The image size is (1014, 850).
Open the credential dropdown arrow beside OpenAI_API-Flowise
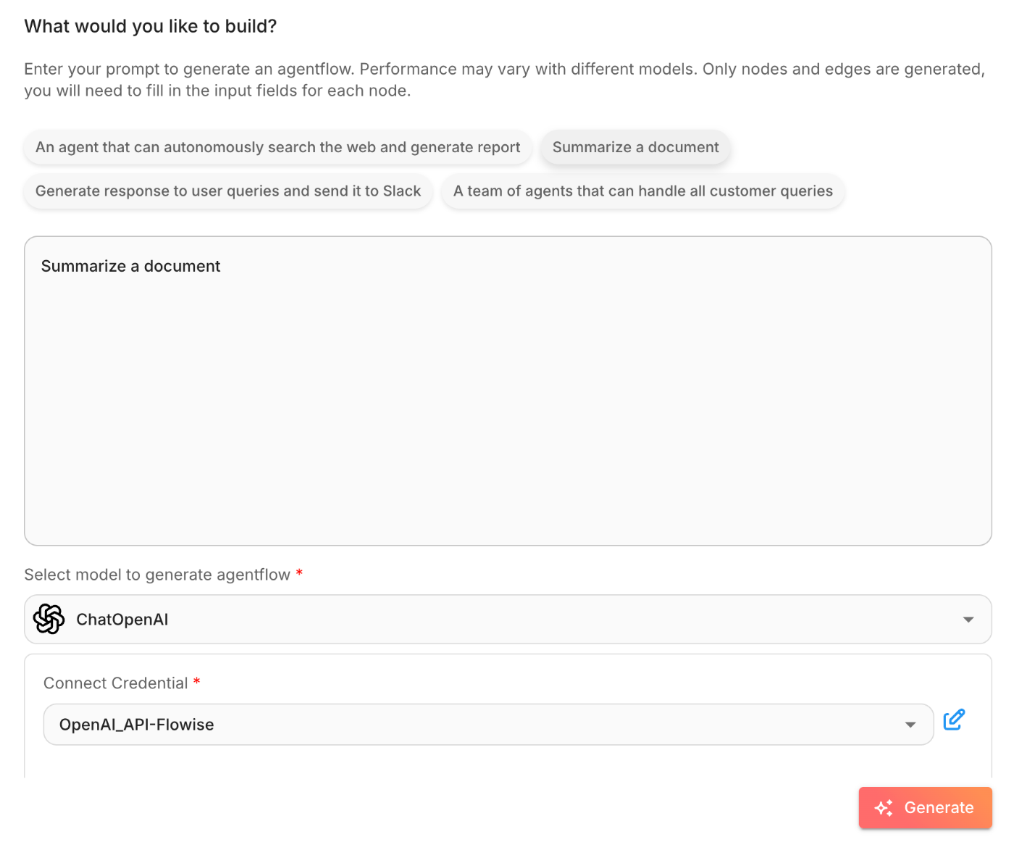pyautogui.click(x=910, y=725)
